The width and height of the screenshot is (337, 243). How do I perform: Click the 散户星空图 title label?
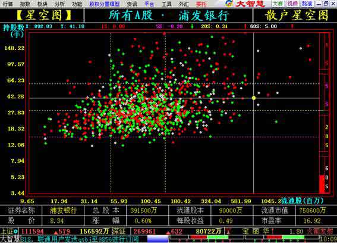point(297,15)
